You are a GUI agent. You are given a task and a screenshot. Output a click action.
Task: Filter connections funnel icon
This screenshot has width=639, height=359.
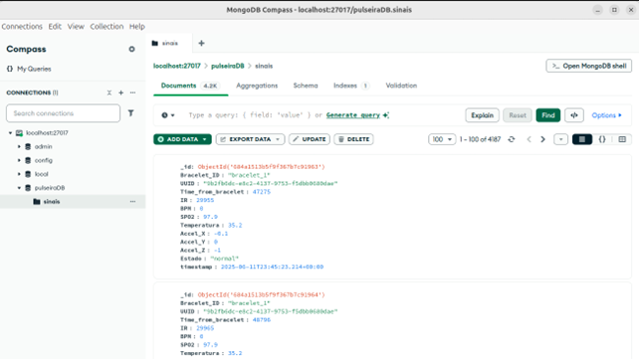pyautogui.click(x=130, y=113)
